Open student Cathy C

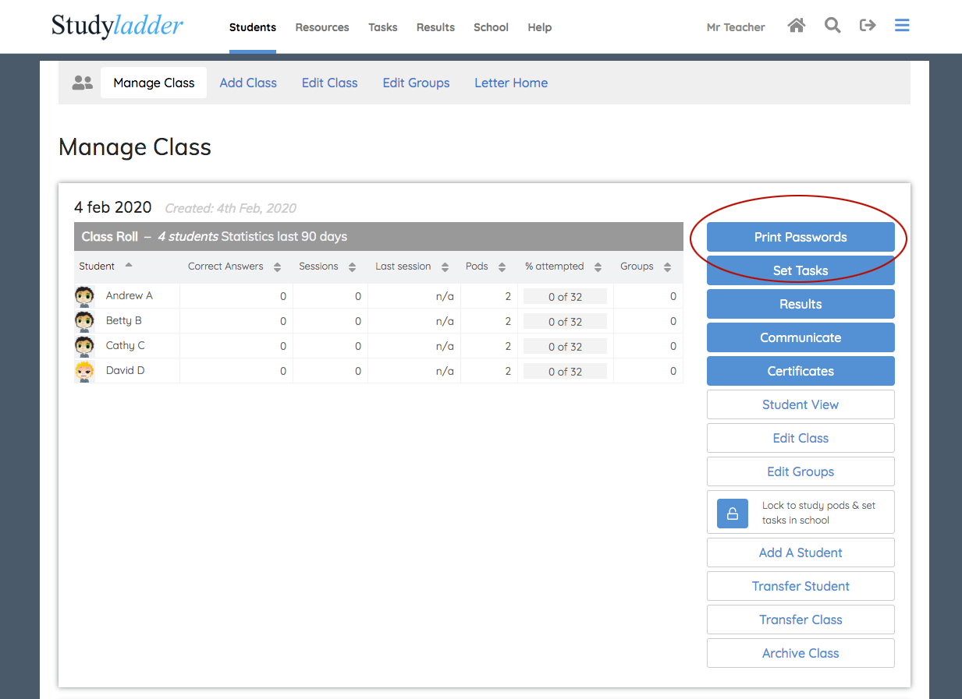coord(126,346)
